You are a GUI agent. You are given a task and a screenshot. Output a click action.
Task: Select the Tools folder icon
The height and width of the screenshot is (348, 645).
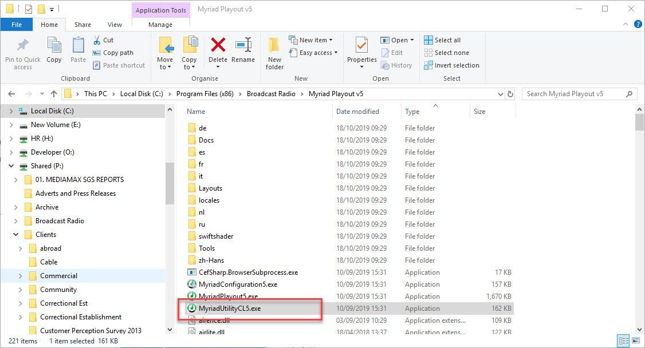[x=192, y=248]
